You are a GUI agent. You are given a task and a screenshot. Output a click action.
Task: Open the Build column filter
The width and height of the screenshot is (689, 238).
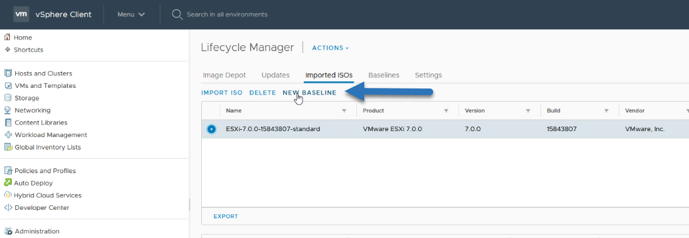[606, 111]
